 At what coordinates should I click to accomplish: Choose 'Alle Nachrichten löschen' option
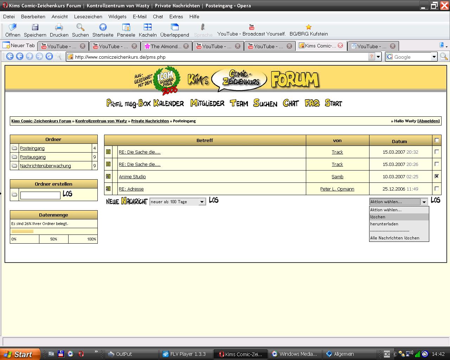394,238
